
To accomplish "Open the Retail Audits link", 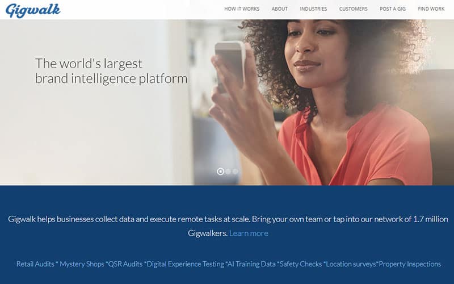I will click(x=35, y=264).
